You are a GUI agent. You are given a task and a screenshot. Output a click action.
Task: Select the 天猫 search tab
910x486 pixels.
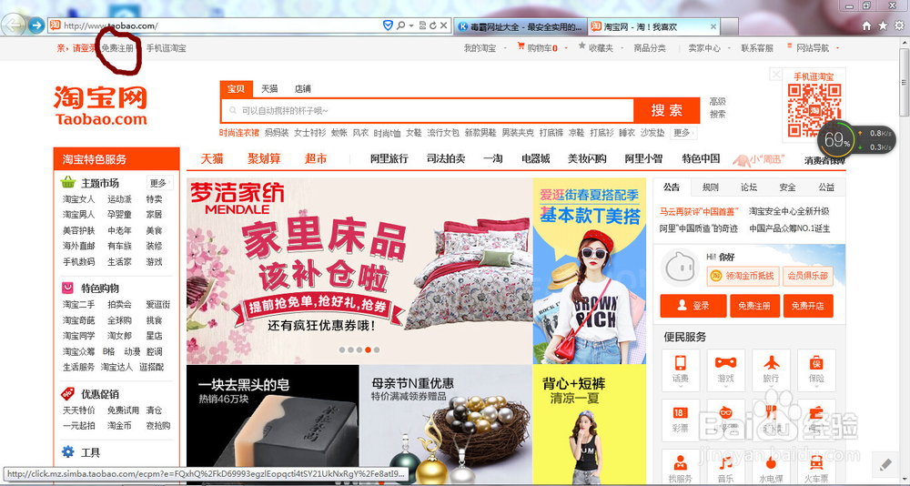[x=268, y=89]
